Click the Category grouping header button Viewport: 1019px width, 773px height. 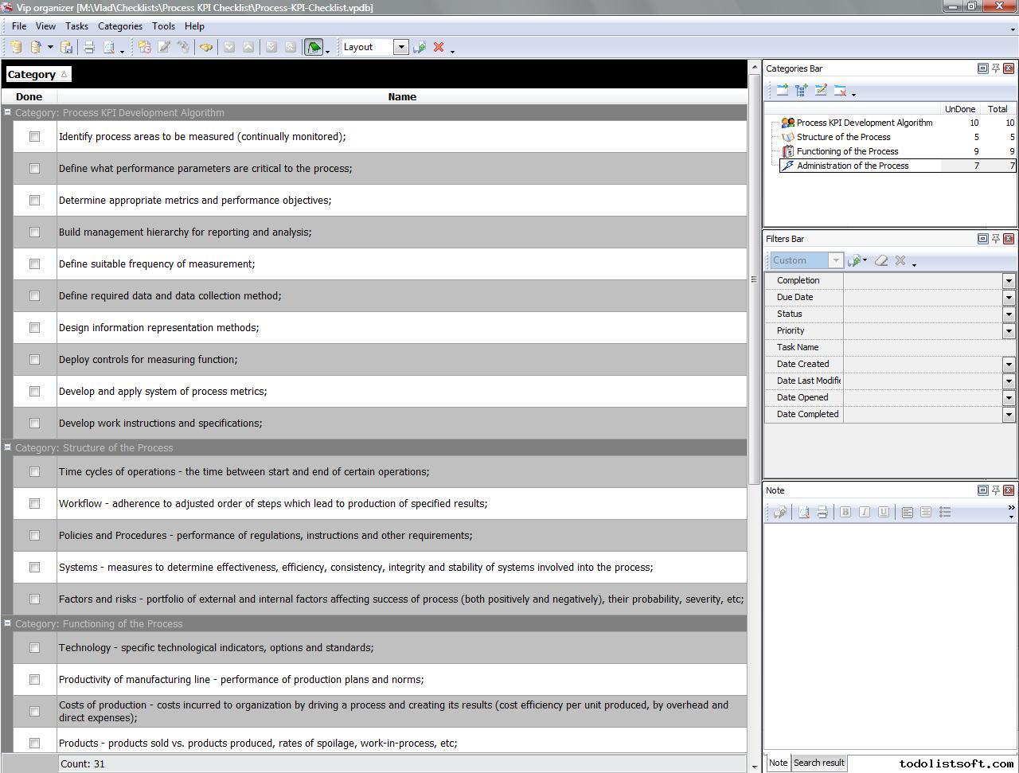click(x=37, y=75)
